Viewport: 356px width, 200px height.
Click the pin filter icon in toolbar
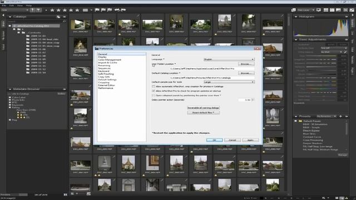32,10
